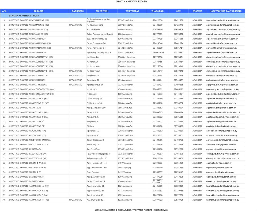Click fax number 22375140
Viewport: 257px width, 211px height.
pyautogui.click(x=179, y=181)
